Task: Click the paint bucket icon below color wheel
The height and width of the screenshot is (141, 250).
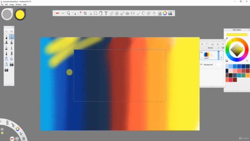Action: tap(227, 61)
